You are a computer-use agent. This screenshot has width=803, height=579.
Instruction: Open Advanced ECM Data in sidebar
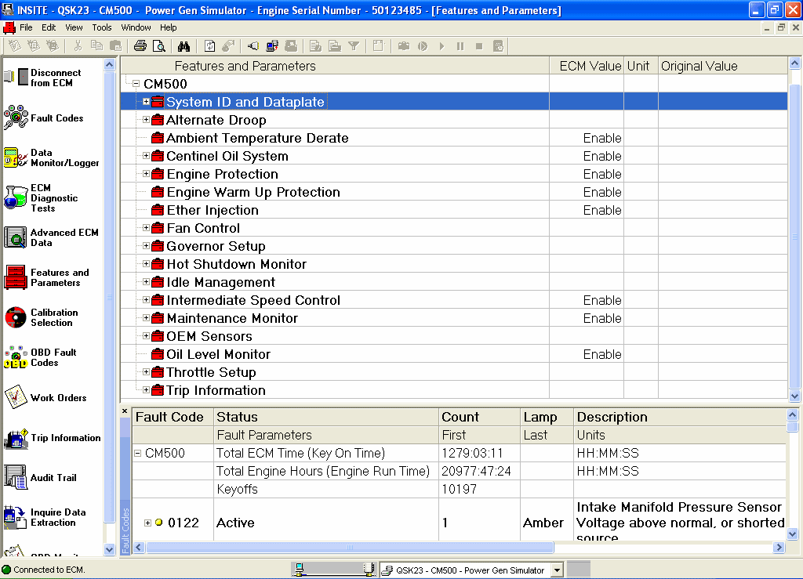pyautogui.click(x=51, y=237)
